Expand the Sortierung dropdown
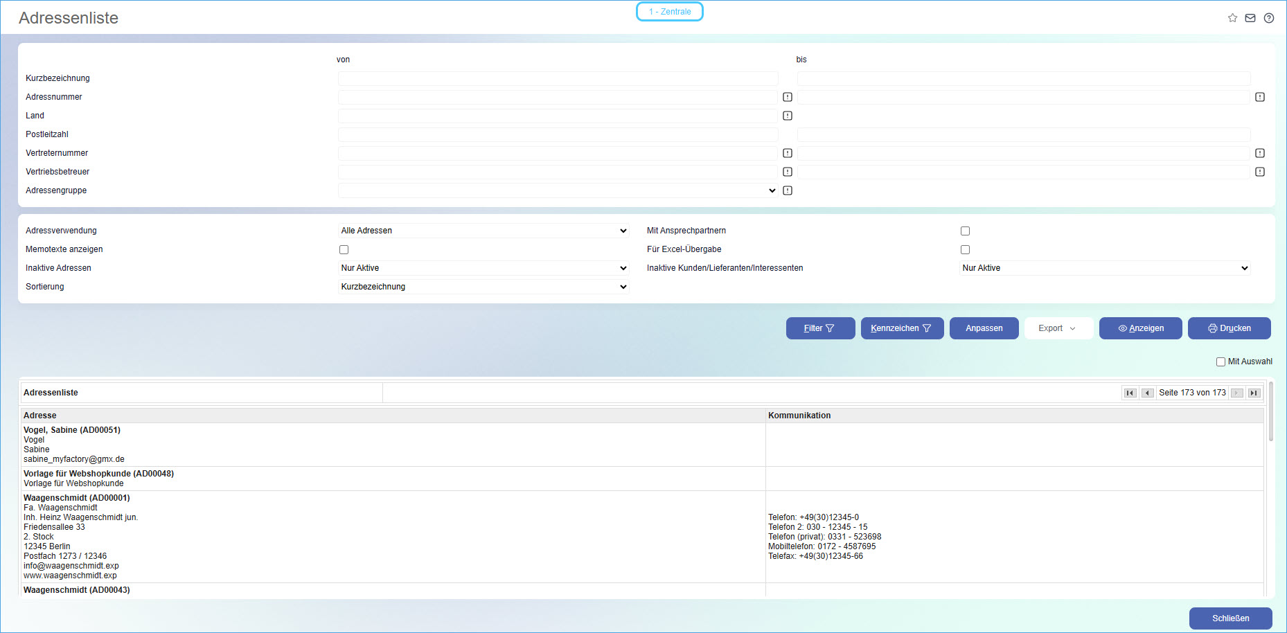 pos(483,287)
